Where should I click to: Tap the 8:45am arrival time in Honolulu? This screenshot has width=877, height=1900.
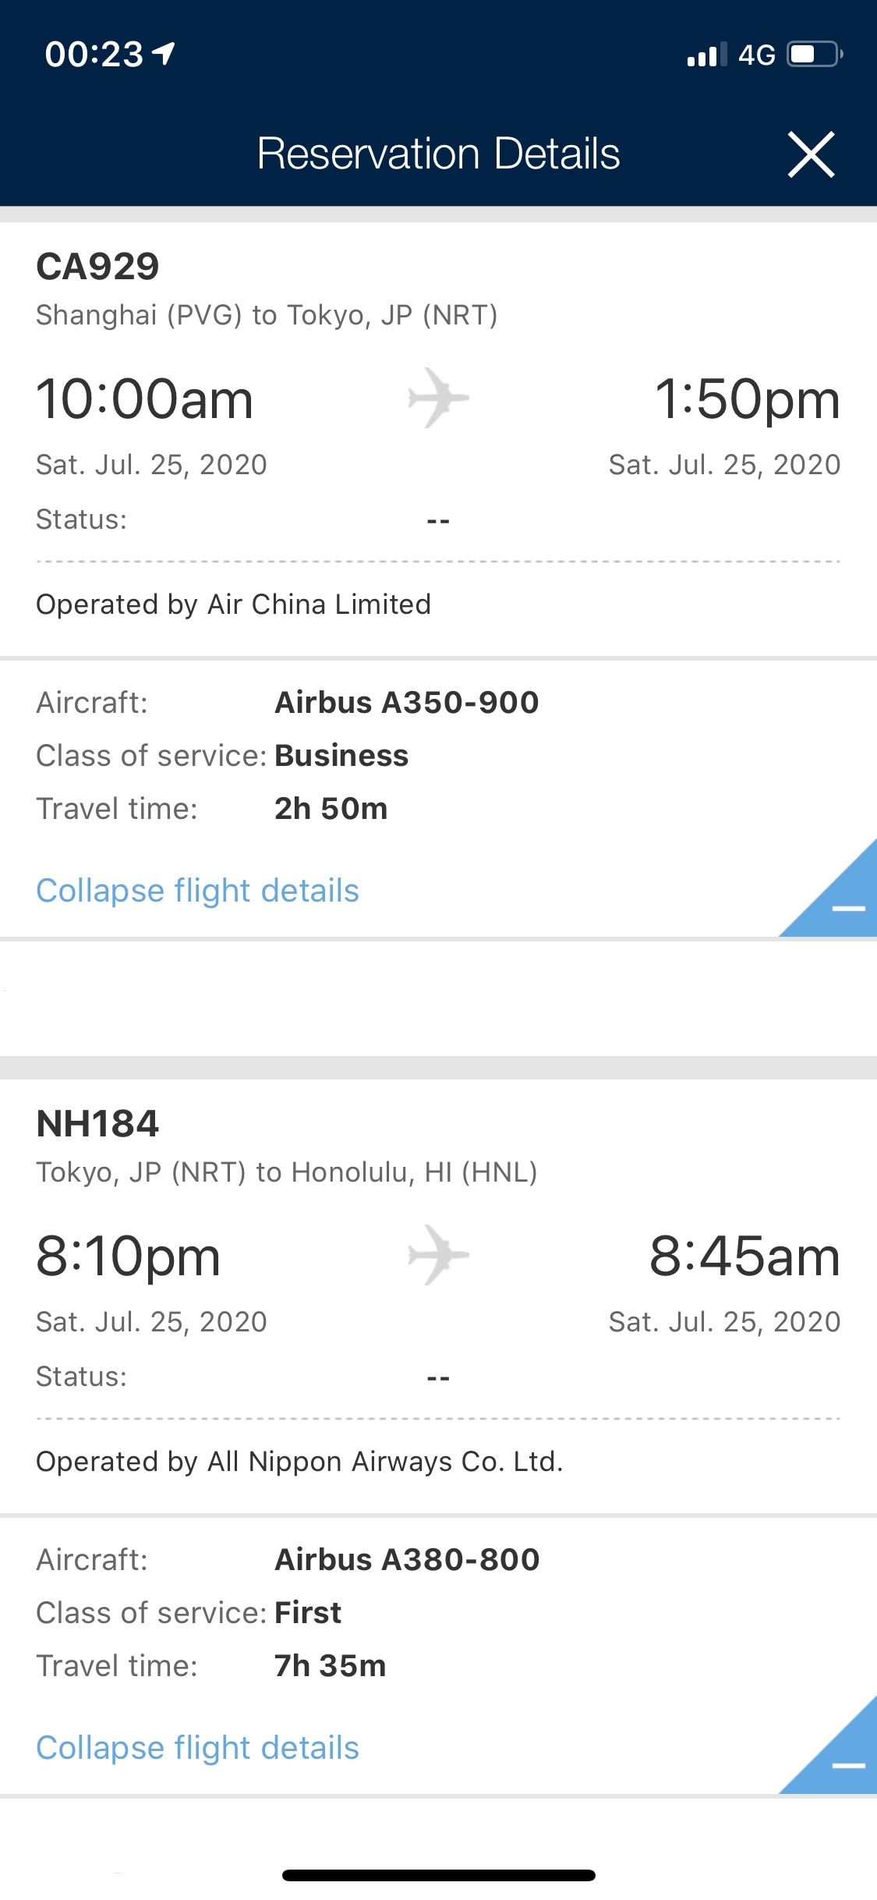click(744, 1257)
